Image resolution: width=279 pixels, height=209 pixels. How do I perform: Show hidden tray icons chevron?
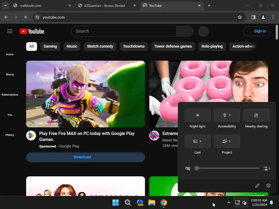coord(229,202)
